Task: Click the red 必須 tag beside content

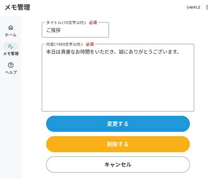Action: (x=90, y=44)
